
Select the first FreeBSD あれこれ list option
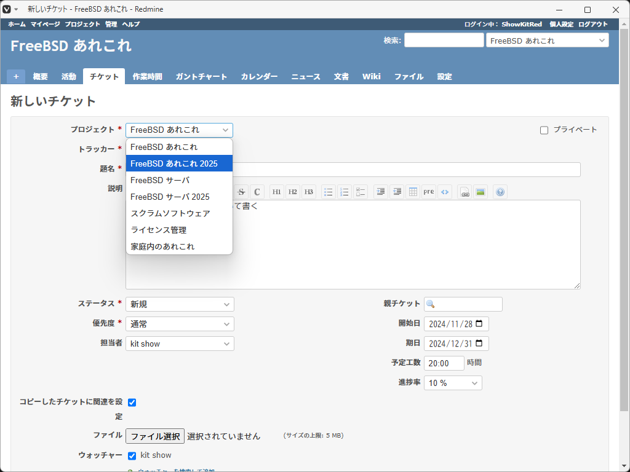tap(179, 147)
